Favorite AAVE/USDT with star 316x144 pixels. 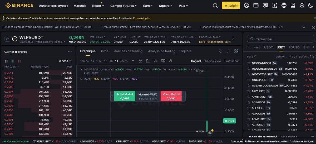point(249,97)
